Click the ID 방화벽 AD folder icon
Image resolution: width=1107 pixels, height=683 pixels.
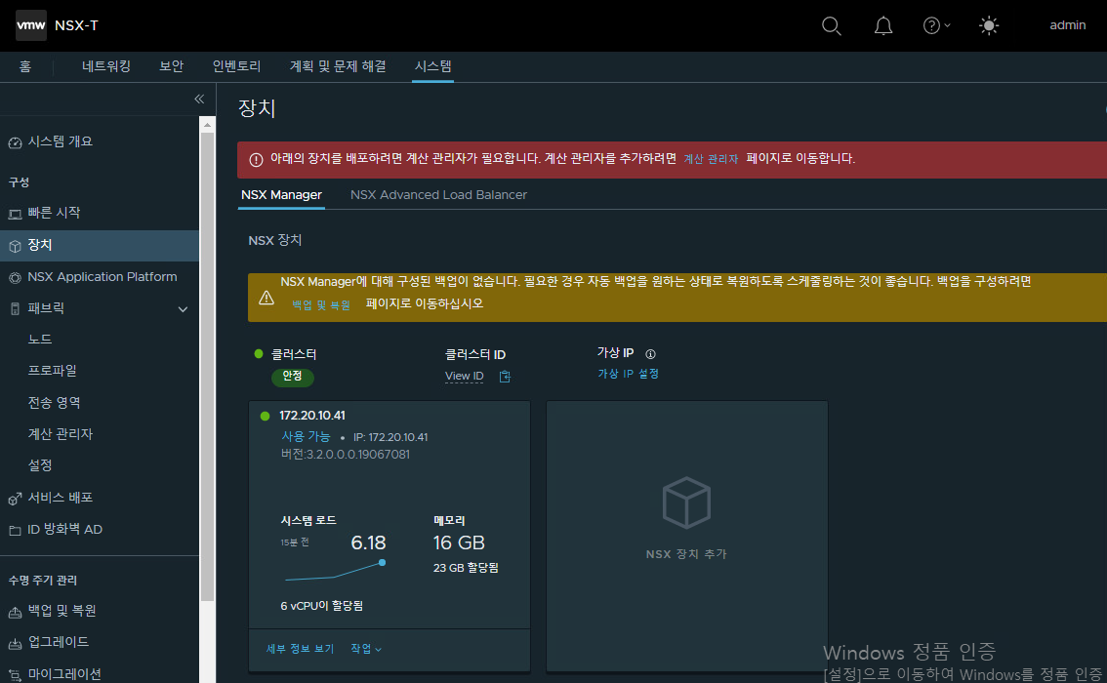click(15, 531)
